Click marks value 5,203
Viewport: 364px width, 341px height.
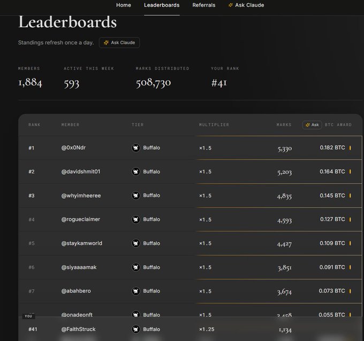click(284, 172)
